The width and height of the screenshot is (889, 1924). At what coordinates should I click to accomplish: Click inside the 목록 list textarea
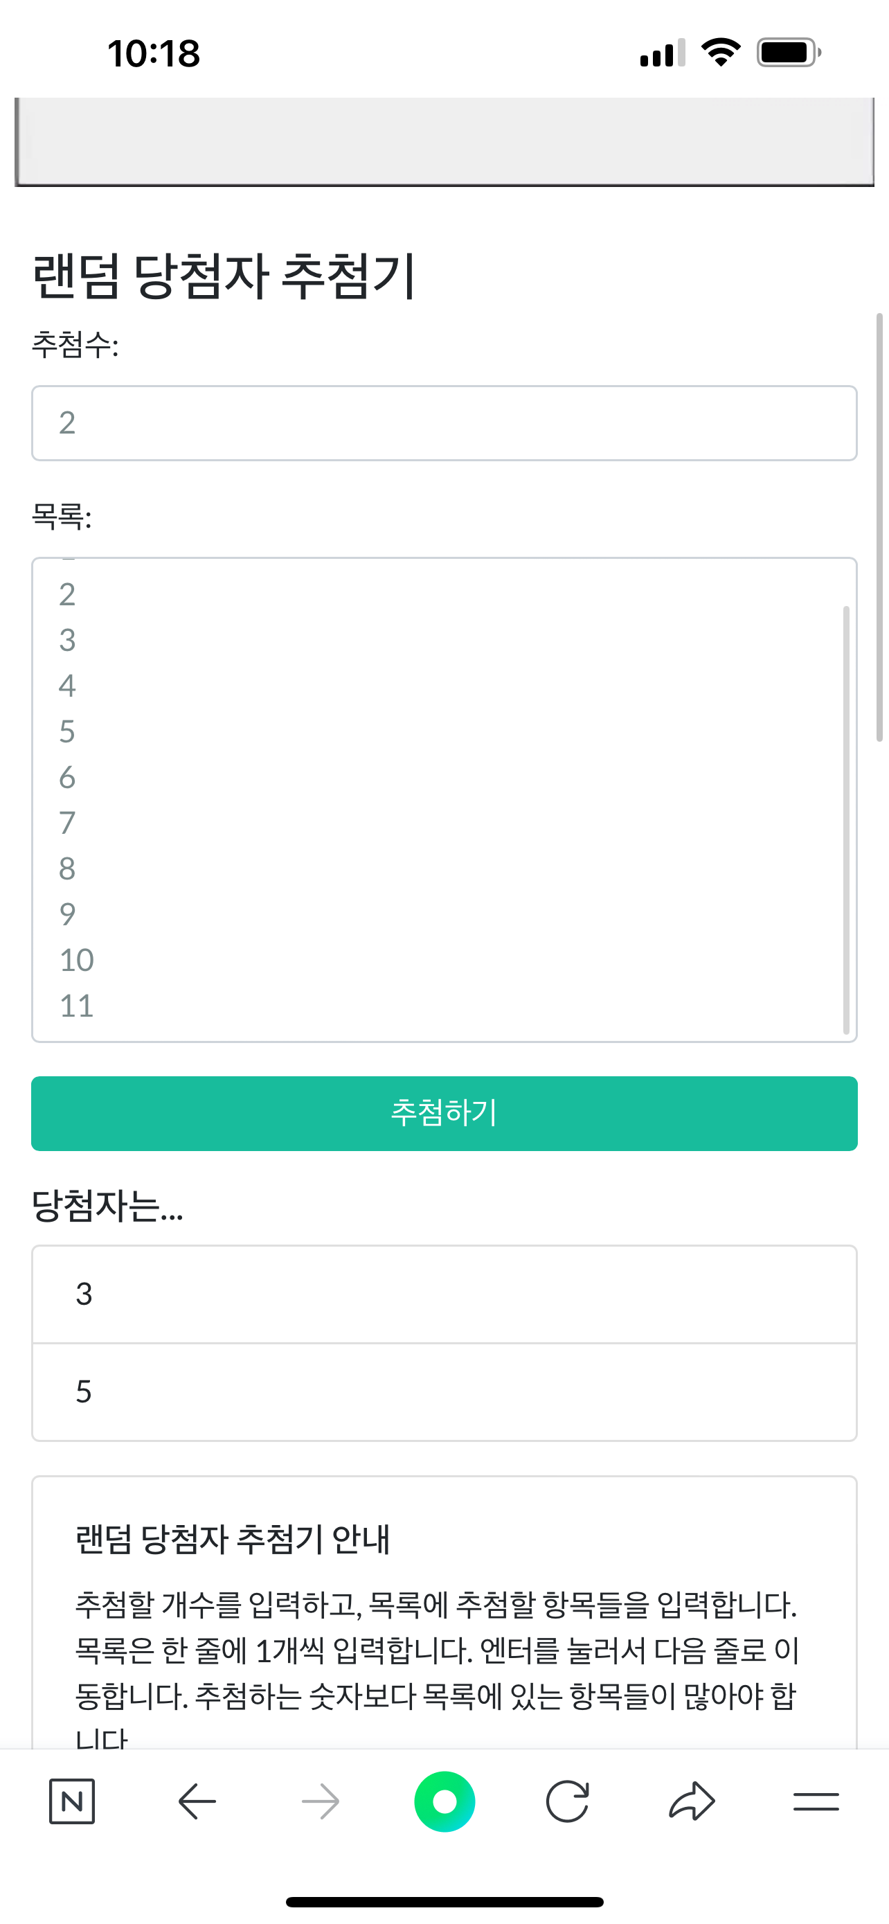click(x=444, y=799)
